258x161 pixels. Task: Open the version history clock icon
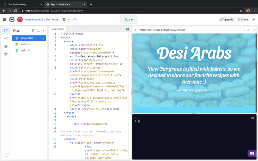(75, 20)
